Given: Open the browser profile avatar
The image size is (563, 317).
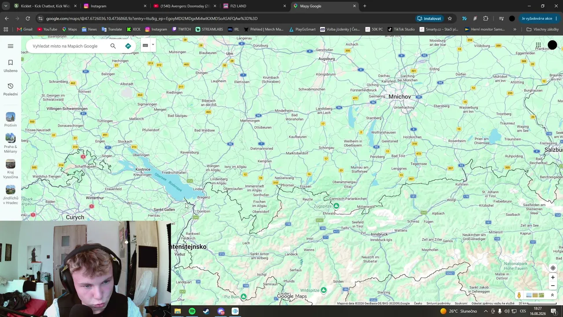Looking at the screenshot, I should coord(512,18).
